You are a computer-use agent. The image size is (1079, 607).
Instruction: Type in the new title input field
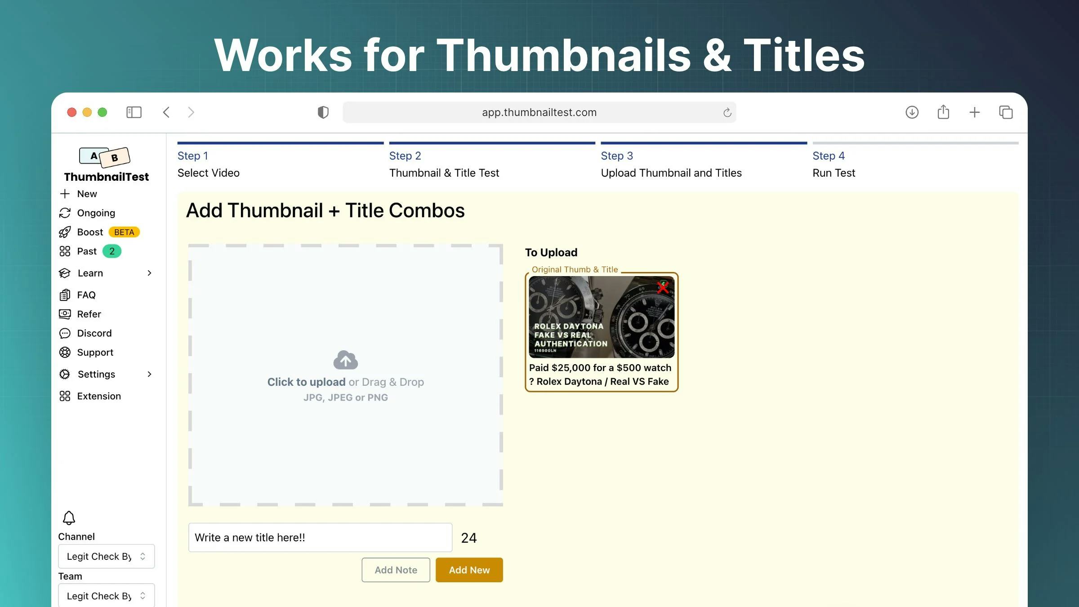click(320, 537)
